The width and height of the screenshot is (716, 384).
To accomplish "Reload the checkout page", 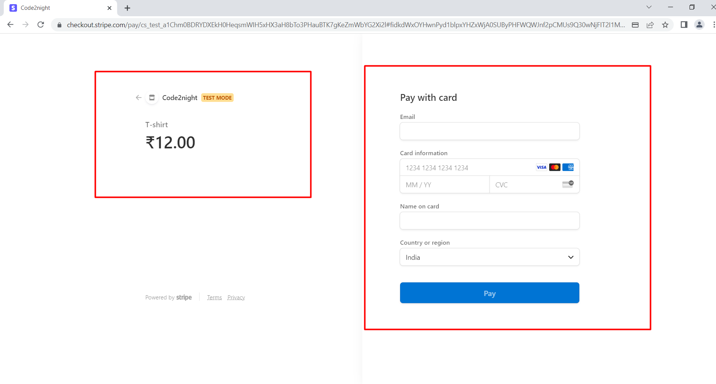I will 41,25.
